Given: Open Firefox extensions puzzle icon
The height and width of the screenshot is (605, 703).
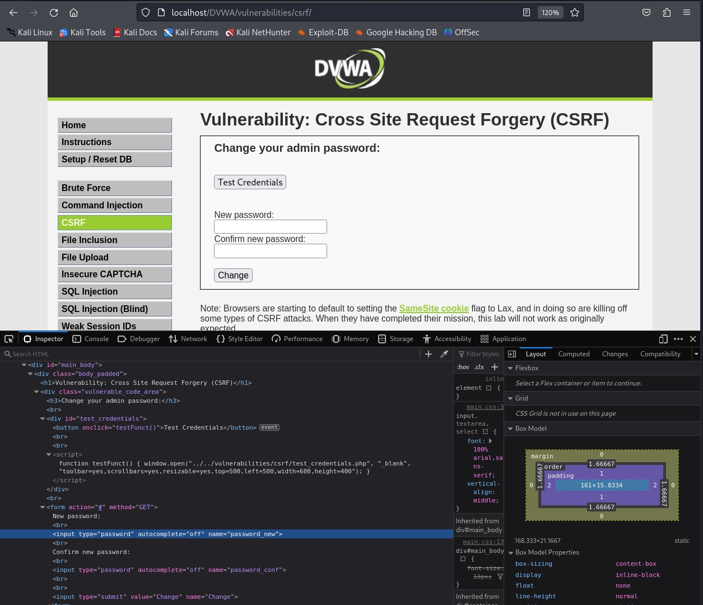Looking at the screenshot, I should pos(667,12).
